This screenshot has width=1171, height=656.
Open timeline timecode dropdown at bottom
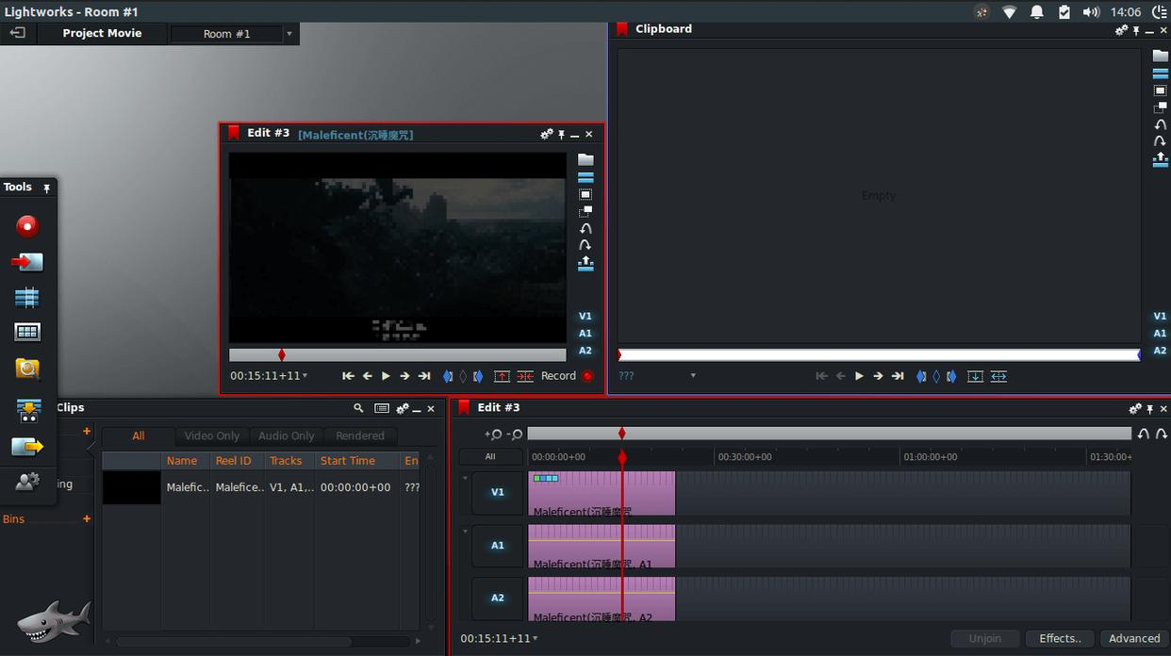click(x=535, y=639)
